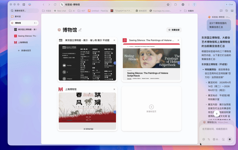The height and width of the screenshot is (150, 238).
Task: Switch to 東京国立博物館 sidebar tab
Action: [25, 29]
